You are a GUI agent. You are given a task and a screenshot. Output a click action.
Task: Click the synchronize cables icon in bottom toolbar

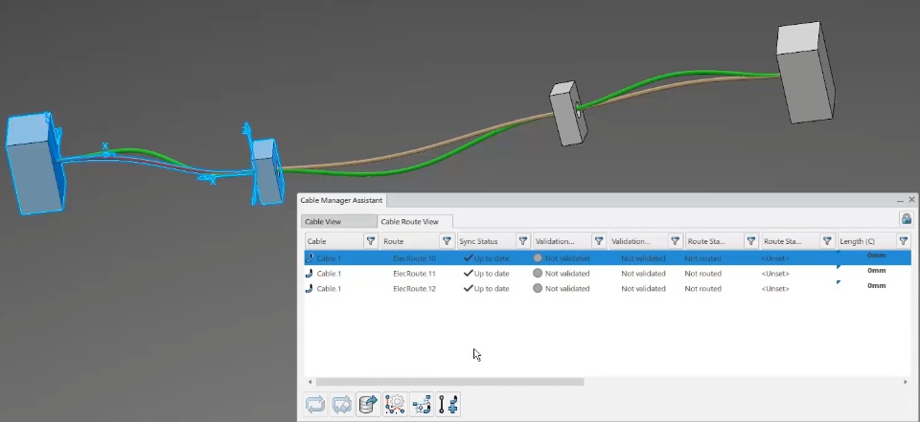pyautogui.click(x=315, y=405)
